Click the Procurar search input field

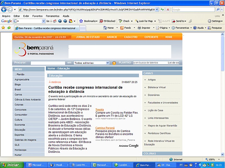(x=48, y=63)
